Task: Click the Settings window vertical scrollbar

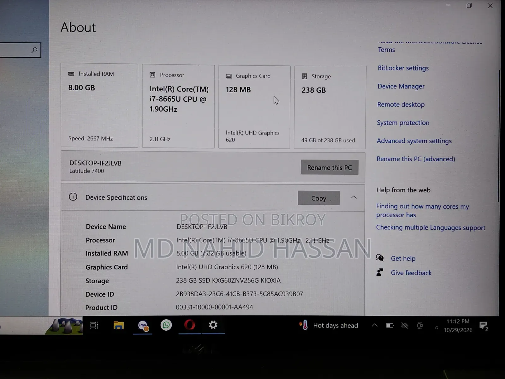Action: tap(499, 136)
